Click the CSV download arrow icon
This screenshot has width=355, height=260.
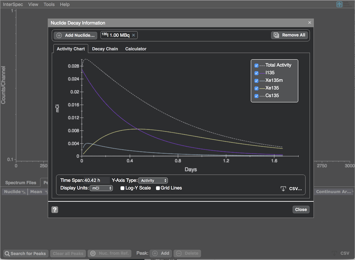pyautogui.click(x=283, y=188)
